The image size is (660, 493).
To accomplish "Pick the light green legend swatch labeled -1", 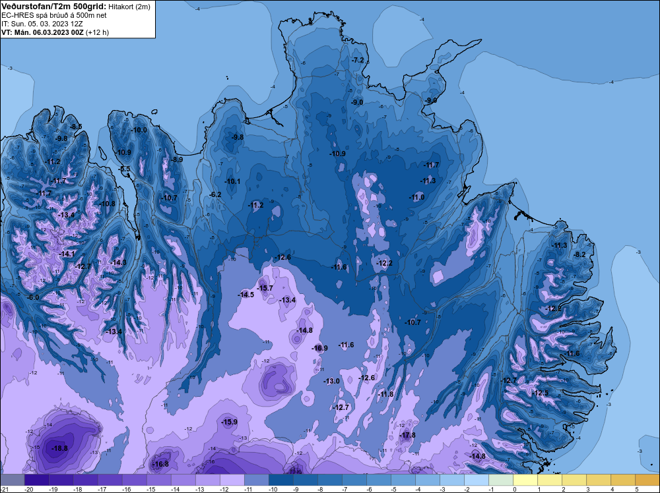I will click(500, 480).
